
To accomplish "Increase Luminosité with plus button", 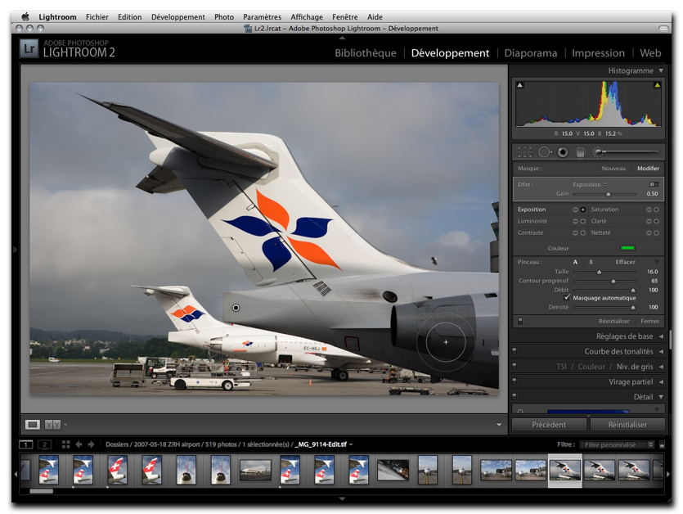I will (x=583, y=222).
